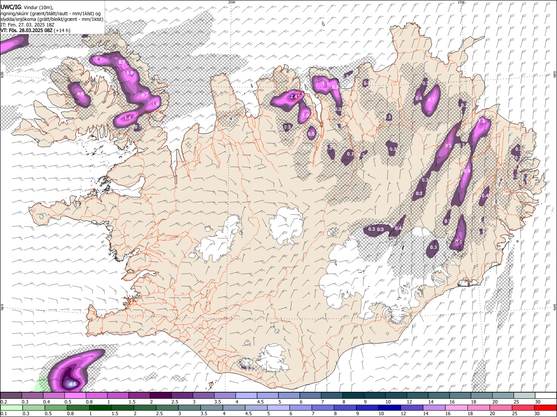Click the bold 'UWC/IG' title text
The height and width of the screenshot is (417, 557).
(x=10, y=7)
